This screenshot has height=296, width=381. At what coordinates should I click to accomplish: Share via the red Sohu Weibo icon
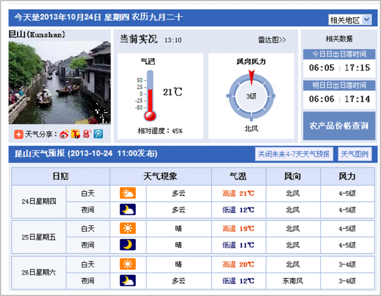[x=87, y=134]
